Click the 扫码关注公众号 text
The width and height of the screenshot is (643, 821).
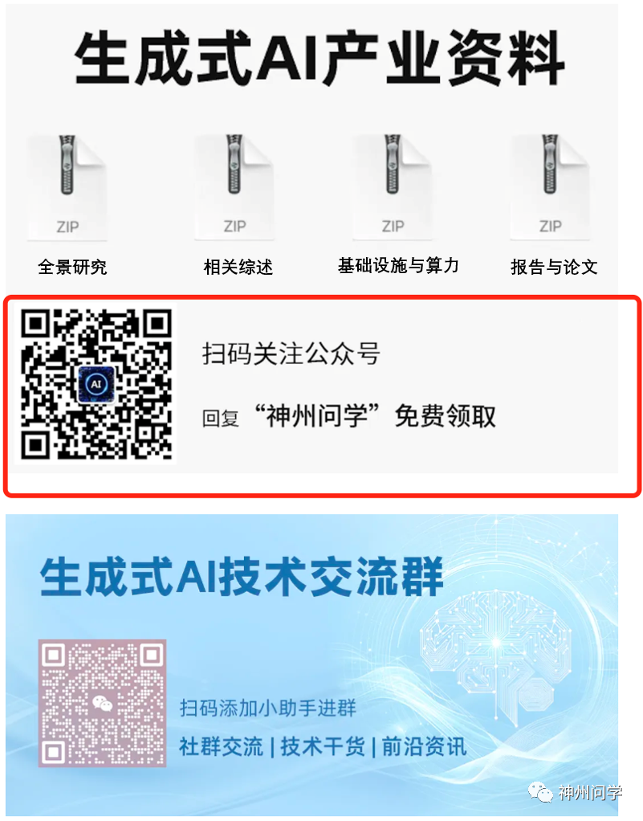point(291,353)
